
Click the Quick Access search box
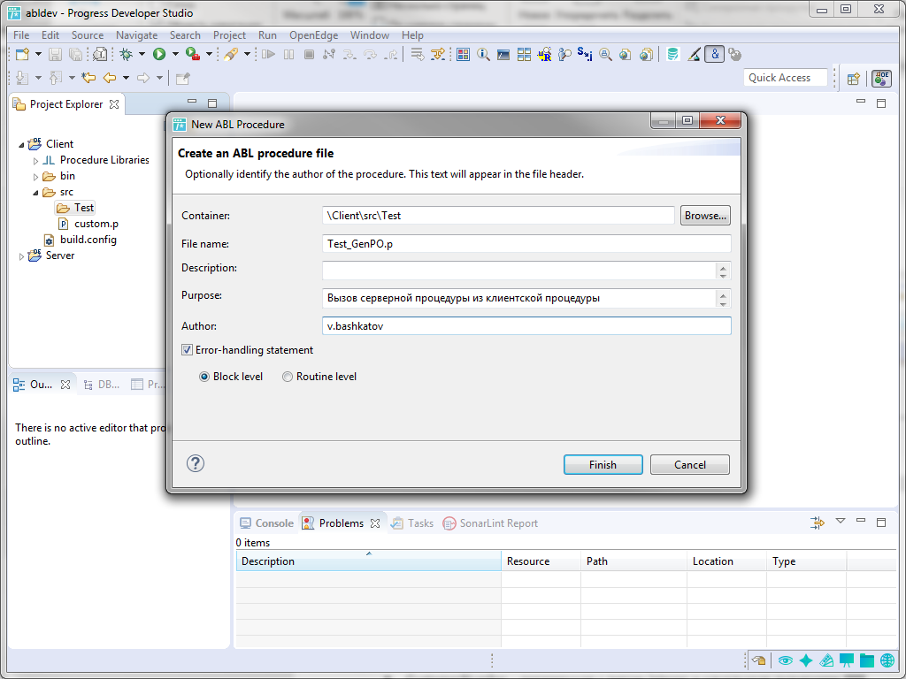(785, 78)
